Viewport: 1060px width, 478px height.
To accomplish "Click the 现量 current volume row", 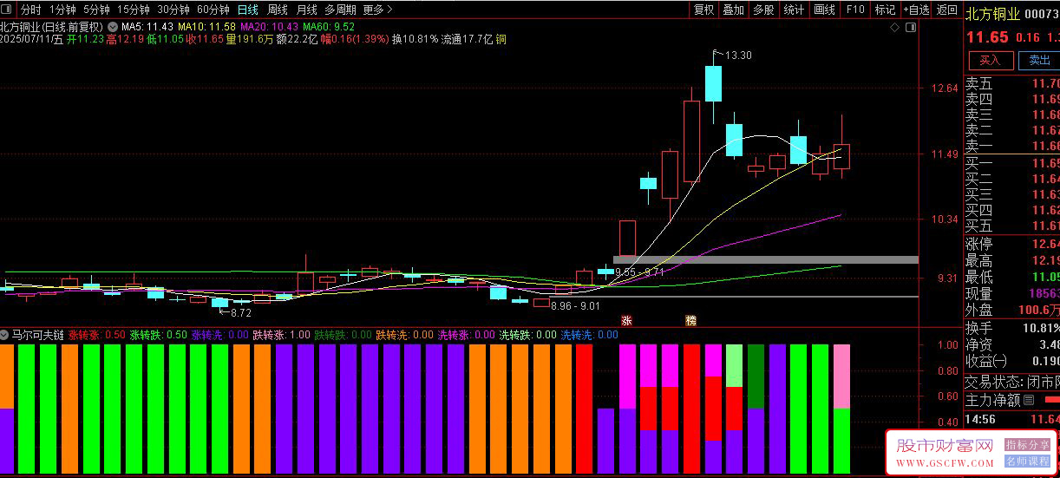I will 1012,293.
